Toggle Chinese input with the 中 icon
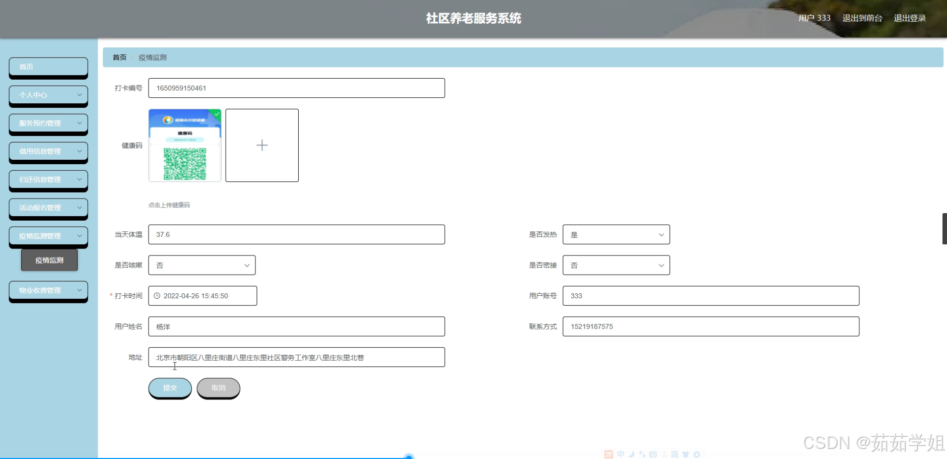 coord(621,454)
